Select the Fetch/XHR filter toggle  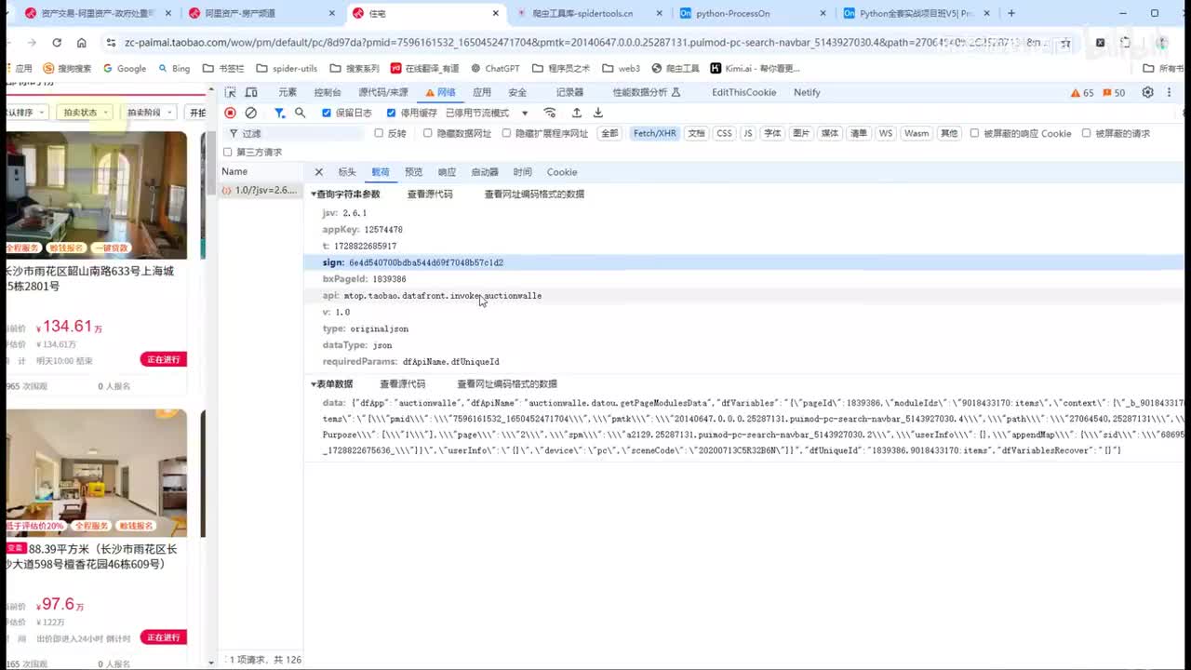click(655, 133)
